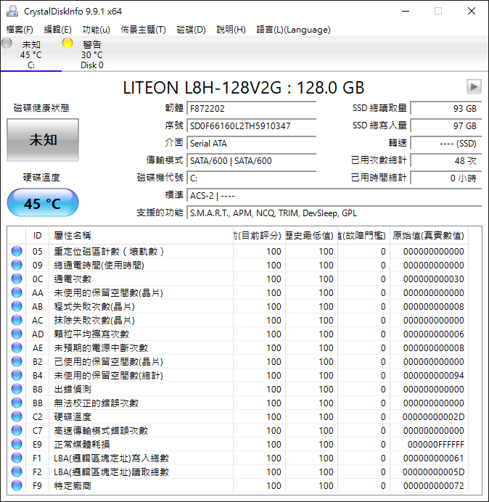The height and width of the screenshot is (502, 489).
Task: Click the blue status orb for attribute AD
Action: tap(17, 334)
